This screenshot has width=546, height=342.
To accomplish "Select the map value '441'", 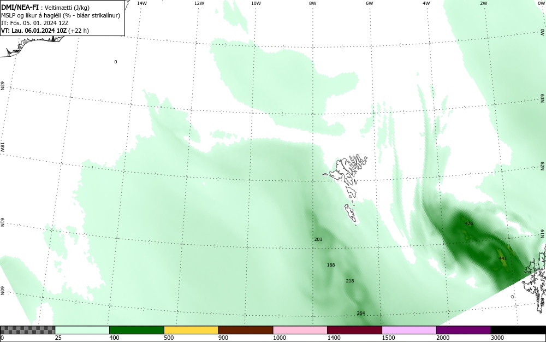I will click(x=502, y=258).
